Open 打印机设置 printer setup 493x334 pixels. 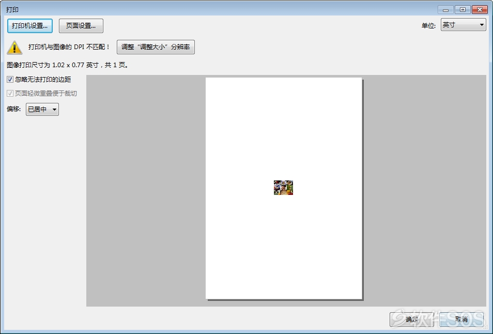pyautogui.click(x=30, y=26)
